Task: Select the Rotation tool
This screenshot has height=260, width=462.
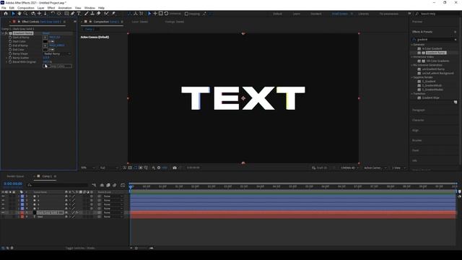Action: click(x=53, y=14)
